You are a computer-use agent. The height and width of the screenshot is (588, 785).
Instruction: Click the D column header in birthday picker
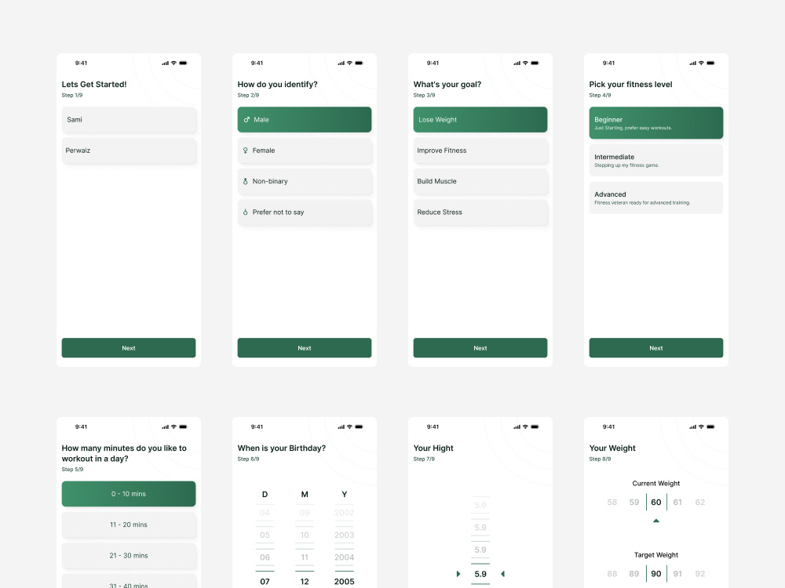pos(265,494)
